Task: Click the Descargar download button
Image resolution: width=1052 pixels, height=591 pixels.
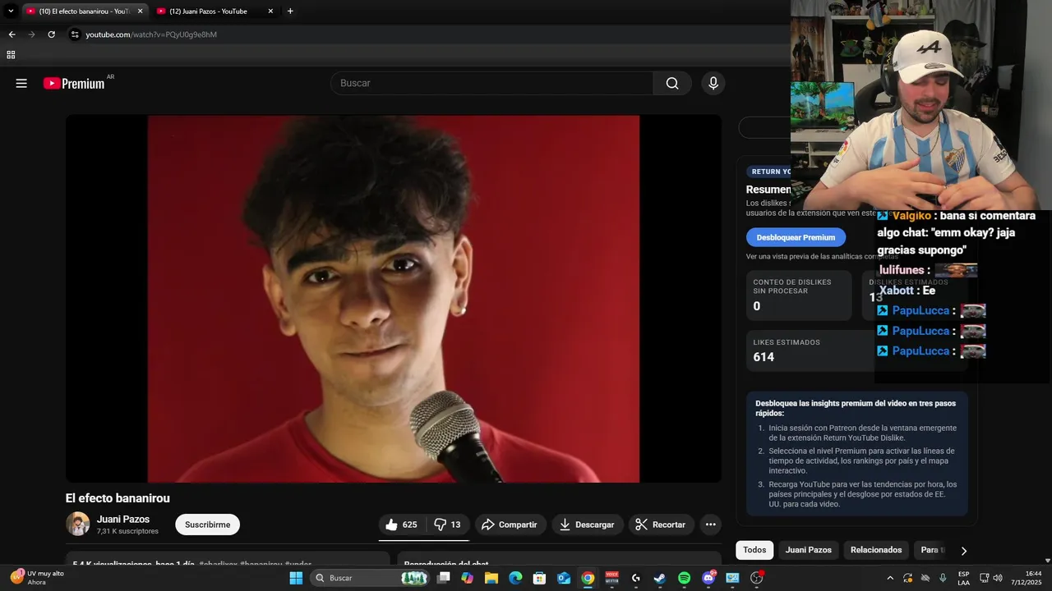Action: [x=587, y=525]
